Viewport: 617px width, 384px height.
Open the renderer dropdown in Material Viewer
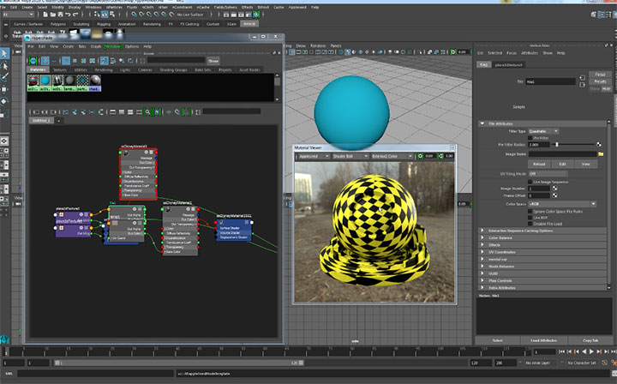click(314, 156)
